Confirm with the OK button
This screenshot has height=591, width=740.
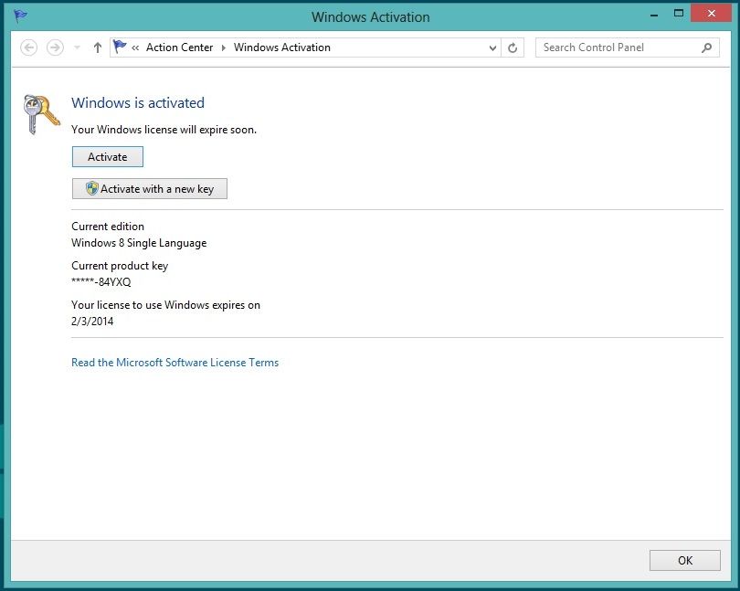(x=684, y=560)
